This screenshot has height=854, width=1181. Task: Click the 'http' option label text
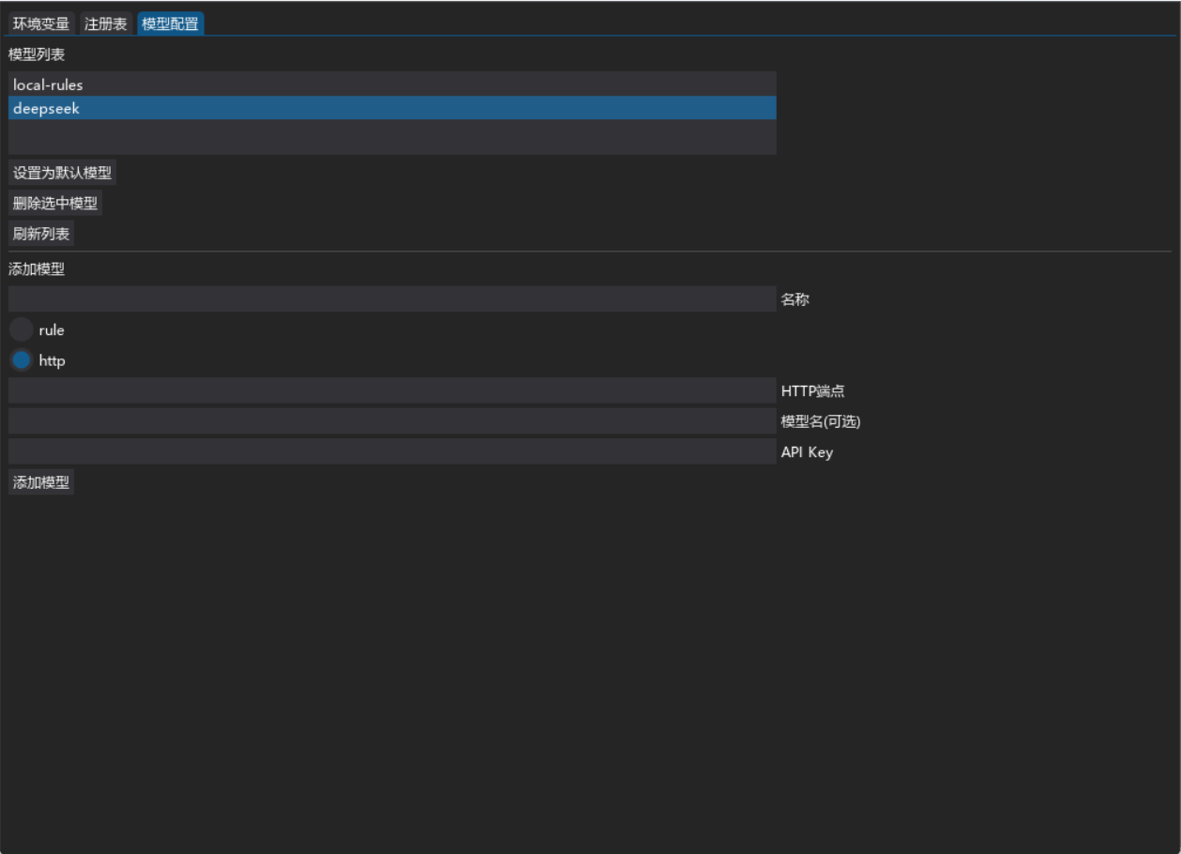pos(52,360)
